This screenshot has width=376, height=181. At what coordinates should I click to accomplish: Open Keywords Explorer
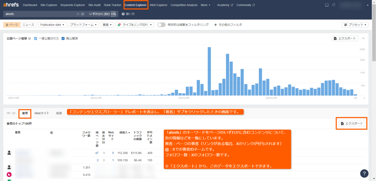pos(73,5)
